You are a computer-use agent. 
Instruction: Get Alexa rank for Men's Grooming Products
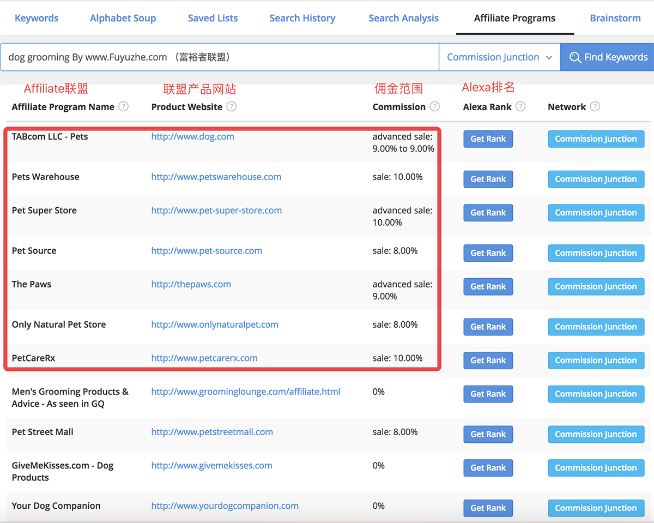488,394
